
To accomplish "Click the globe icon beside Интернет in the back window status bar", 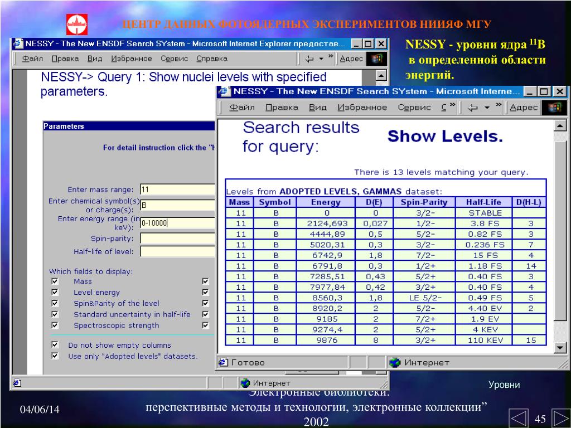I will (245, 383).
